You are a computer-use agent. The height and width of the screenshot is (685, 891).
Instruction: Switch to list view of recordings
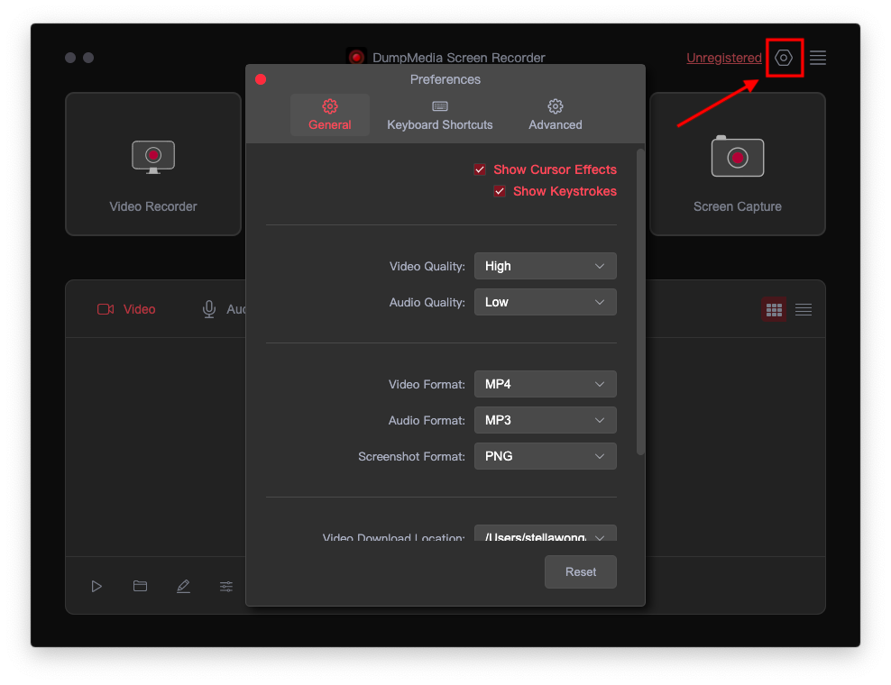[x=804, y=309]
